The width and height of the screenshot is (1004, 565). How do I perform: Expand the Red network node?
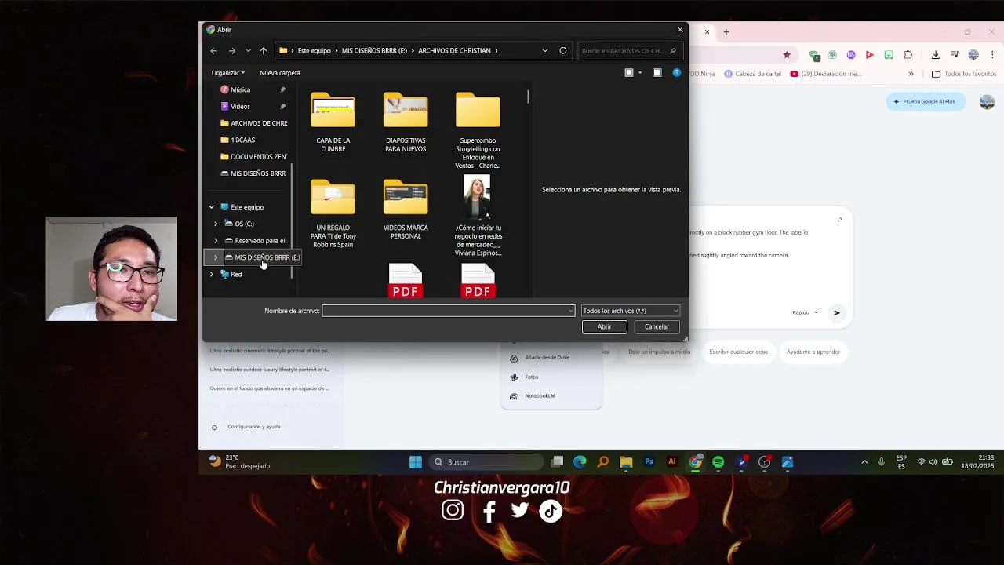point(211,275)
